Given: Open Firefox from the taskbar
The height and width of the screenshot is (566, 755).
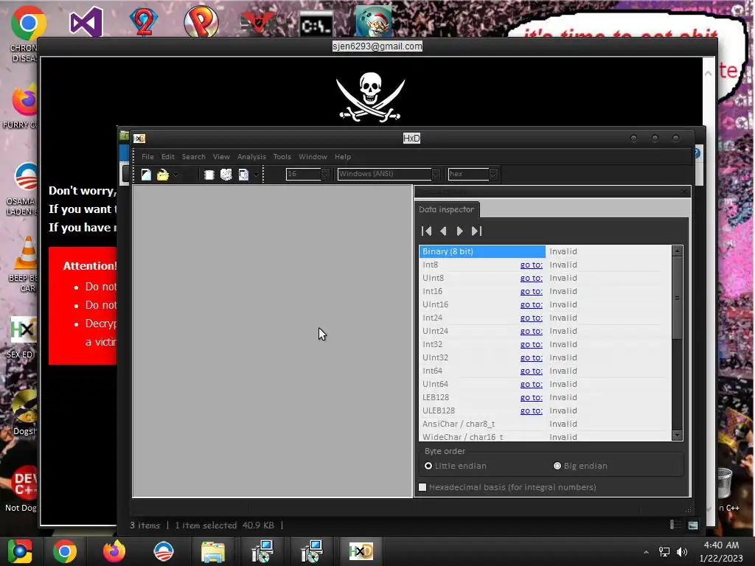Looking at the screenshot, I should click(x=114, y=551).
